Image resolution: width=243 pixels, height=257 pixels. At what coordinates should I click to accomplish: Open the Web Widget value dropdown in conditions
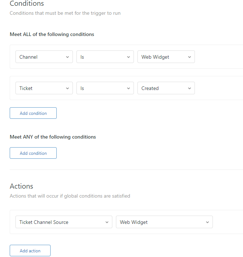(x=166, y=57)
